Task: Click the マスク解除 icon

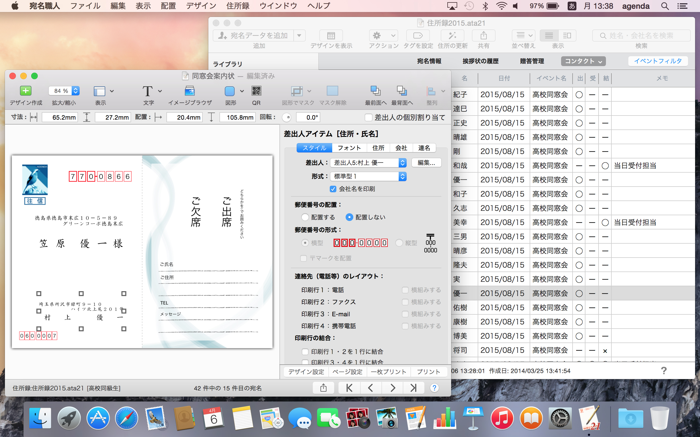Action: pos(332,91)
